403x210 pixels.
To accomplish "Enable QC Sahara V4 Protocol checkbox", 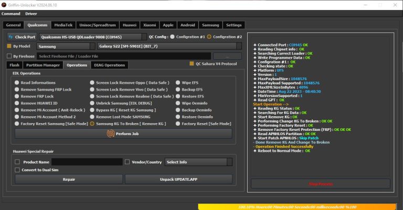I will [192, 64].
